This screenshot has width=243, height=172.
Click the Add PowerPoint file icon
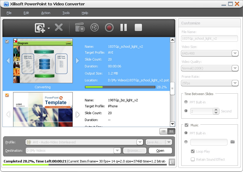pos(40,28)
